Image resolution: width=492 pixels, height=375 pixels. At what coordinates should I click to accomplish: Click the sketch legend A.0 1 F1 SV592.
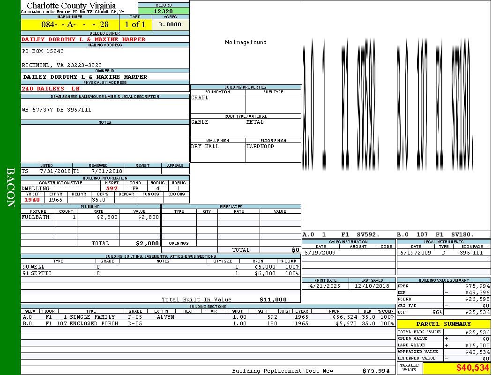click(x=342, y=234)
